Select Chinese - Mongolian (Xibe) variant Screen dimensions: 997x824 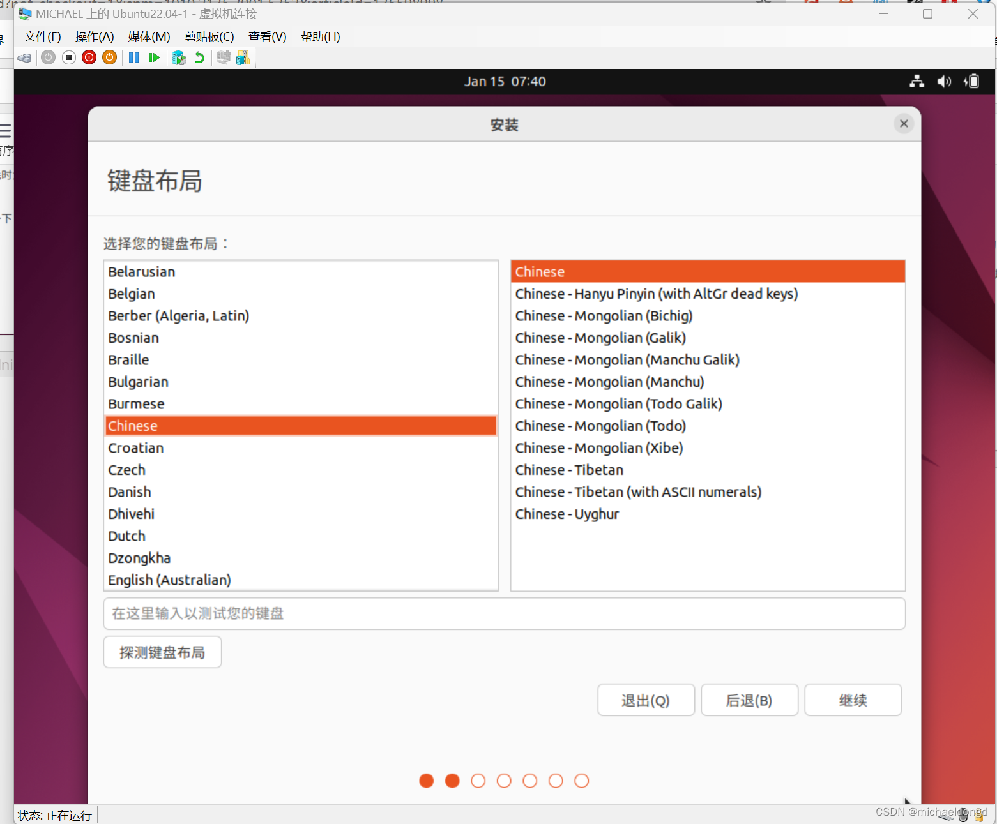pyautogui.click(x=708, y=448)
